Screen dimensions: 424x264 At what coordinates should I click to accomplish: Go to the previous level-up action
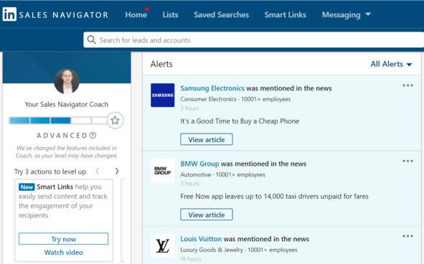point(98,171)
